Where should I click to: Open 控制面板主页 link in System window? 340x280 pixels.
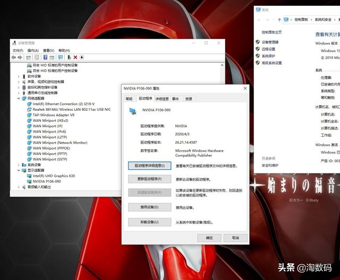(271, 32)
